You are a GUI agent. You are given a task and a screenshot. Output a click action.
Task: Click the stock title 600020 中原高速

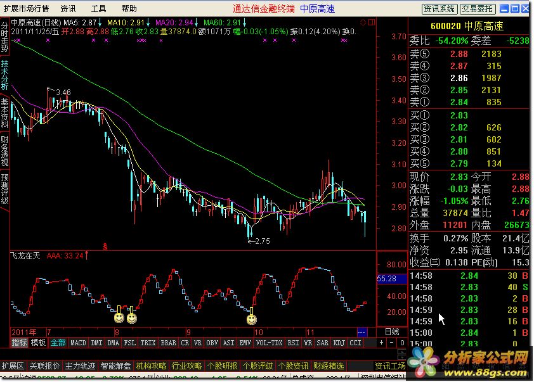[467, 26]
